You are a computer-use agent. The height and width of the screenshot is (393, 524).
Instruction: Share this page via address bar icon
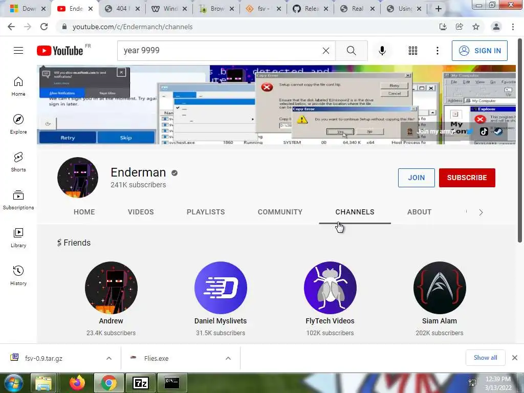coord(459,27)
